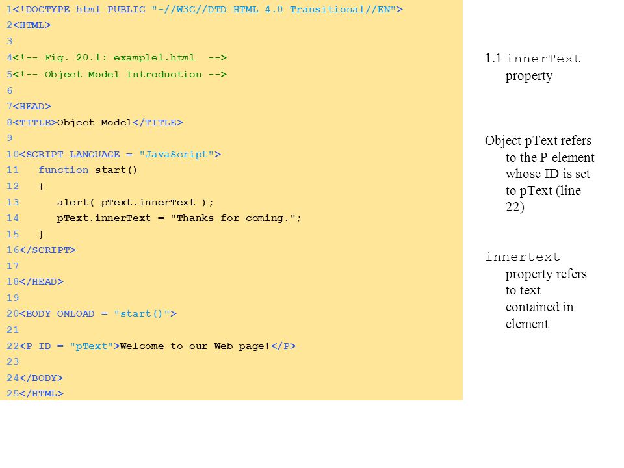Click the alert( pText.innerText ) statement

(x=135, y=203)
